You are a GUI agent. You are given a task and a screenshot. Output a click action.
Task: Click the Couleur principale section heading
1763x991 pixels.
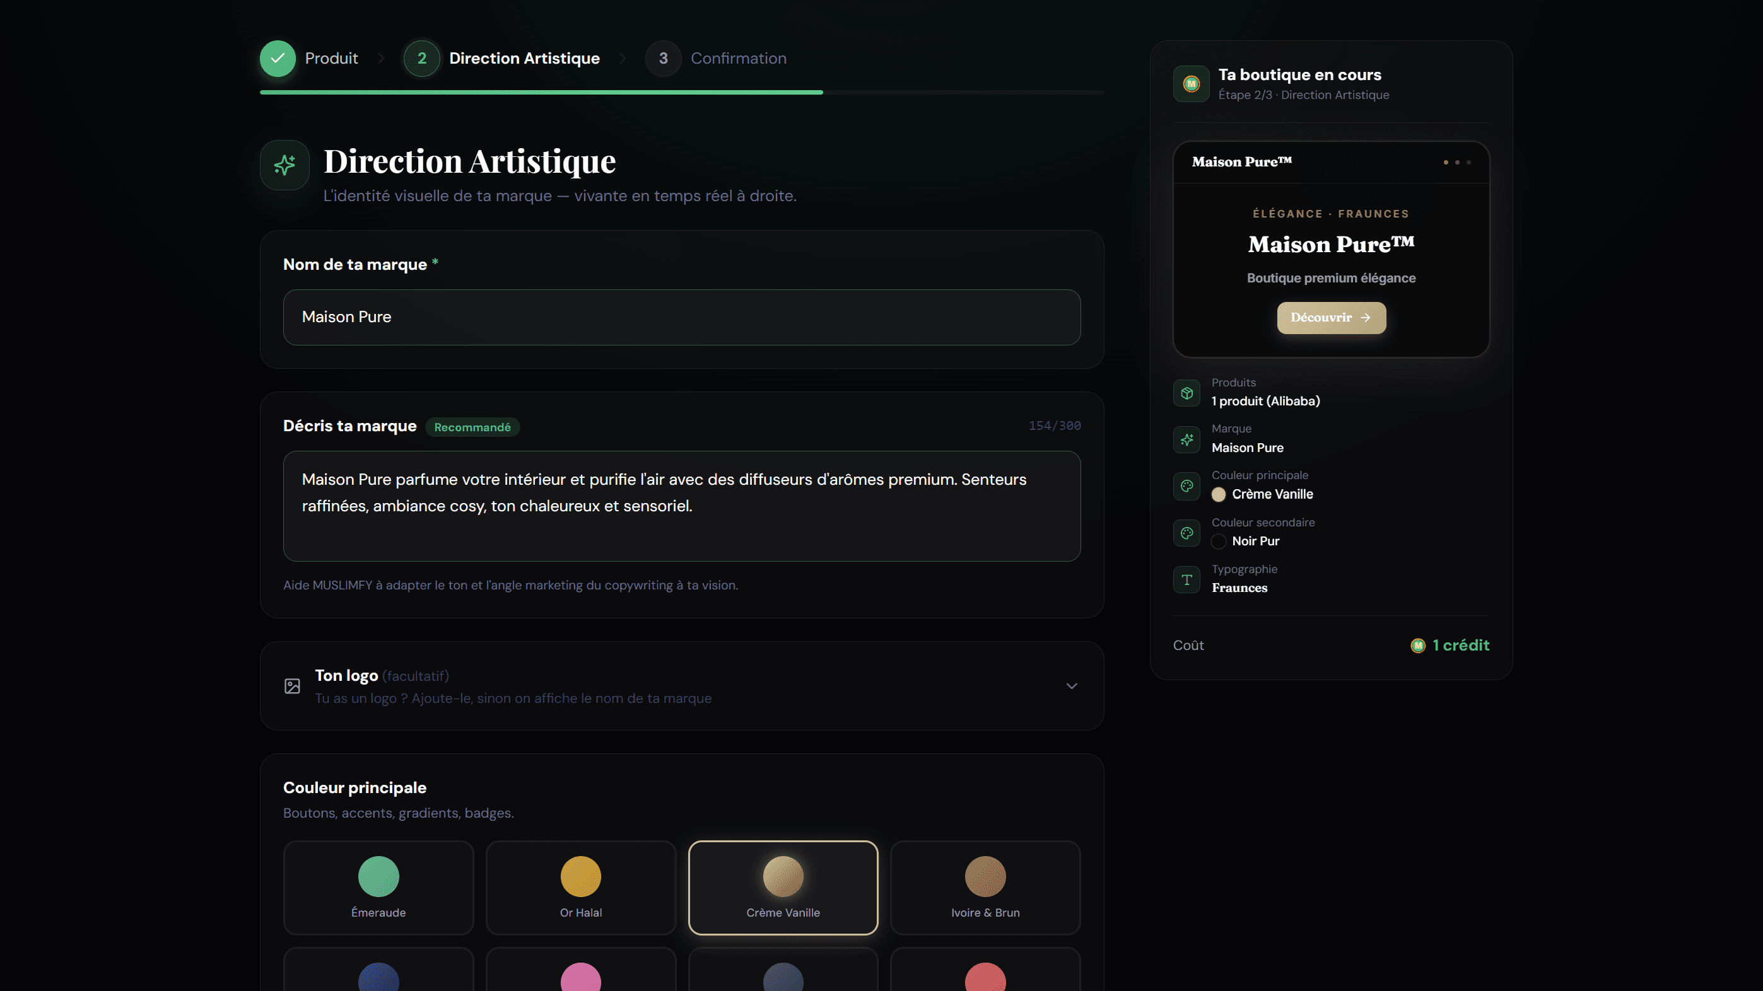354,788
